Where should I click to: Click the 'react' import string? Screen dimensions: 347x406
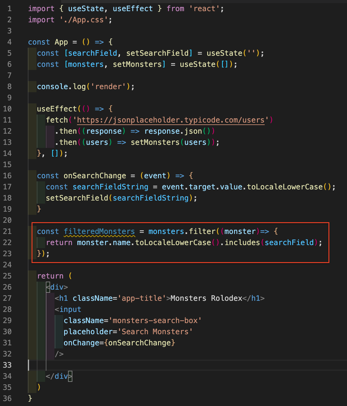(x=204, y=9)
